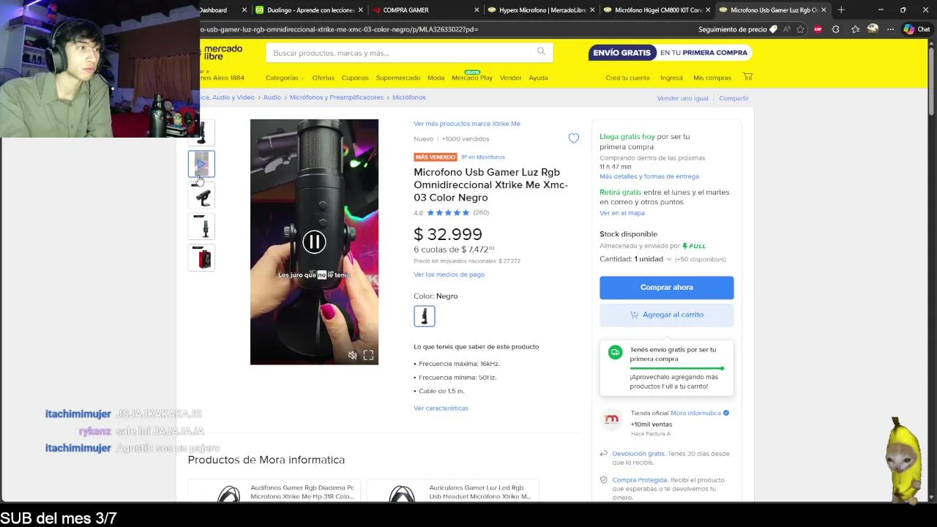Image resolution: width=937 pixels, height=527 pixels.
Task: Click the search magnifier icon in MercadoLibre
Action: click(541, 51)
